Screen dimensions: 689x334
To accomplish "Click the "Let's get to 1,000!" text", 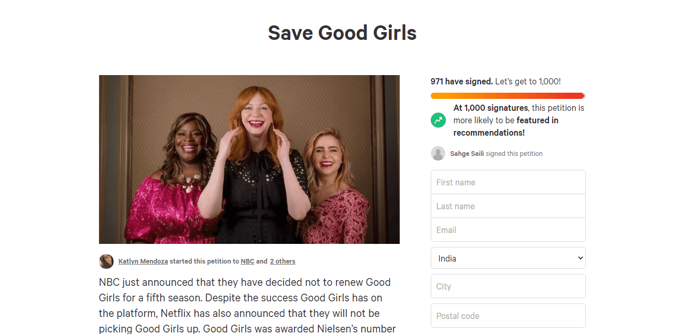I will click(528, 82).
